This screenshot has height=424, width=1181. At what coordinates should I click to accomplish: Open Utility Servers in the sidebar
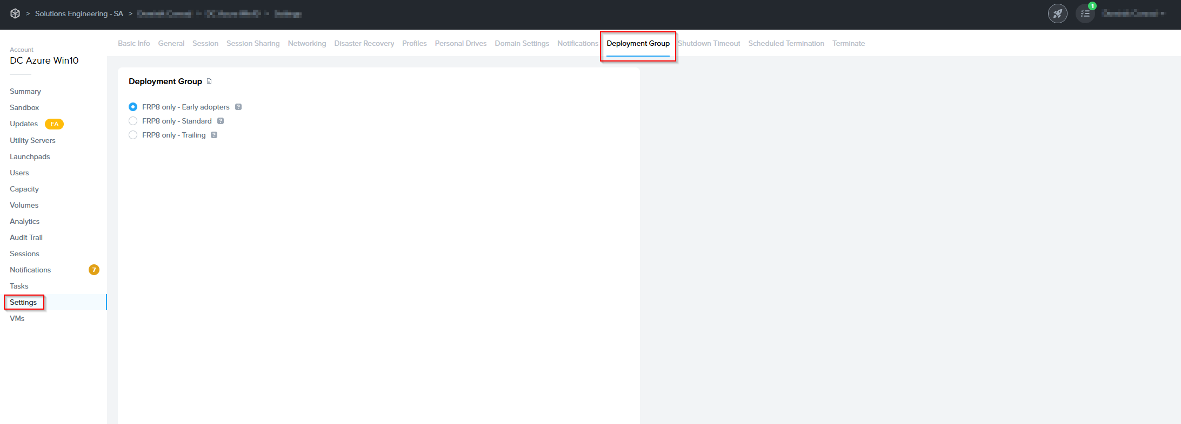[x=32, y=140]
